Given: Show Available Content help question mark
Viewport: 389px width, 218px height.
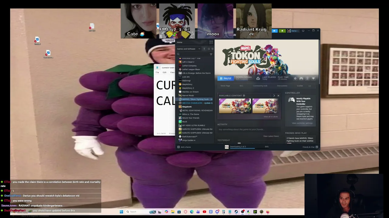Looking at the screenshot, I should (x=244, y=96).
